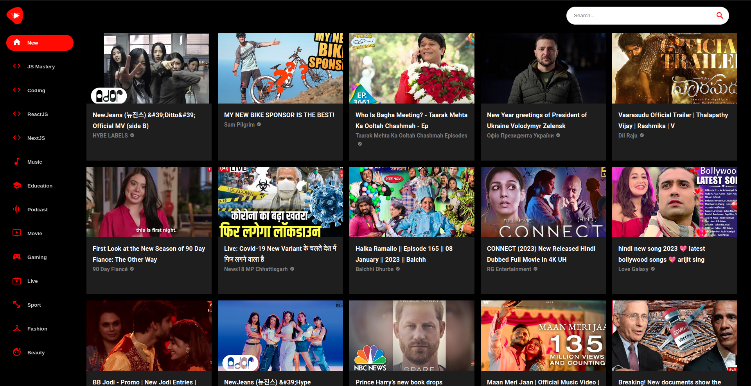Visit the Sam Pilgrim channel
751x386 pixels.
pyautogui.click(x=239, y=125)
